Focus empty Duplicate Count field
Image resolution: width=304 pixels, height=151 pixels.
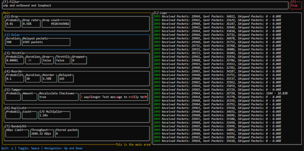click(30, 115)
